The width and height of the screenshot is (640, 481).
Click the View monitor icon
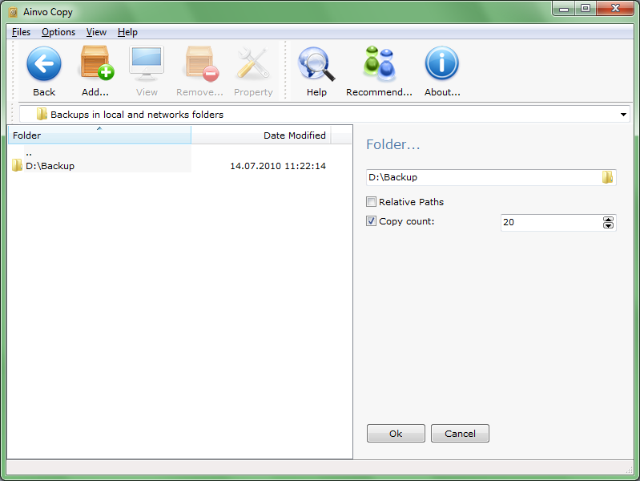[147, 63]
